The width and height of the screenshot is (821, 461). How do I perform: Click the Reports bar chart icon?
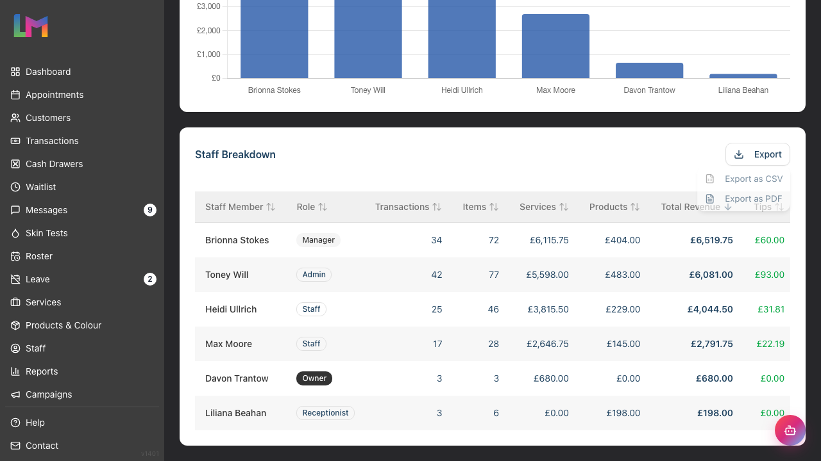pyautogui.click(x=15, y=371)
